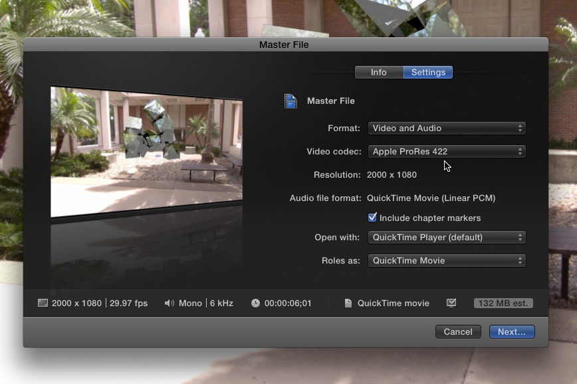This screenshot has width=577, height=384.
Task: Click the 00:00:06;01 duration text
Action: 288,303
